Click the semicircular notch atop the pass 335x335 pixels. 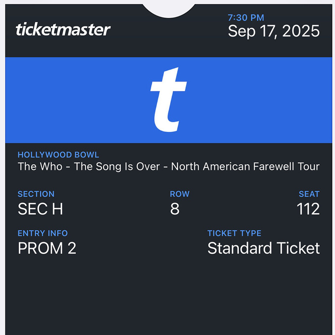coord(169,8)
